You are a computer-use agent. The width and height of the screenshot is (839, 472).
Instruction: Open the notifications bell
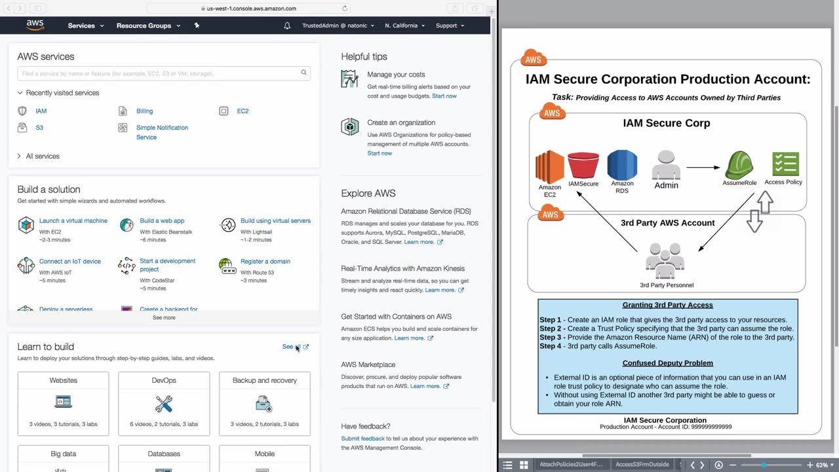point(287,26)
